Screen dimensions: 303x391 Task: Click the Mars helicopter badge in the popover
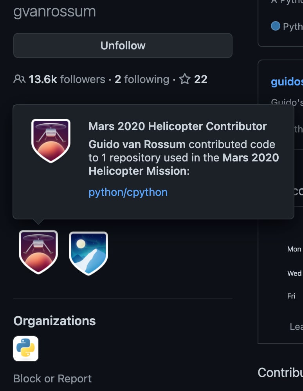click(51, 141)
